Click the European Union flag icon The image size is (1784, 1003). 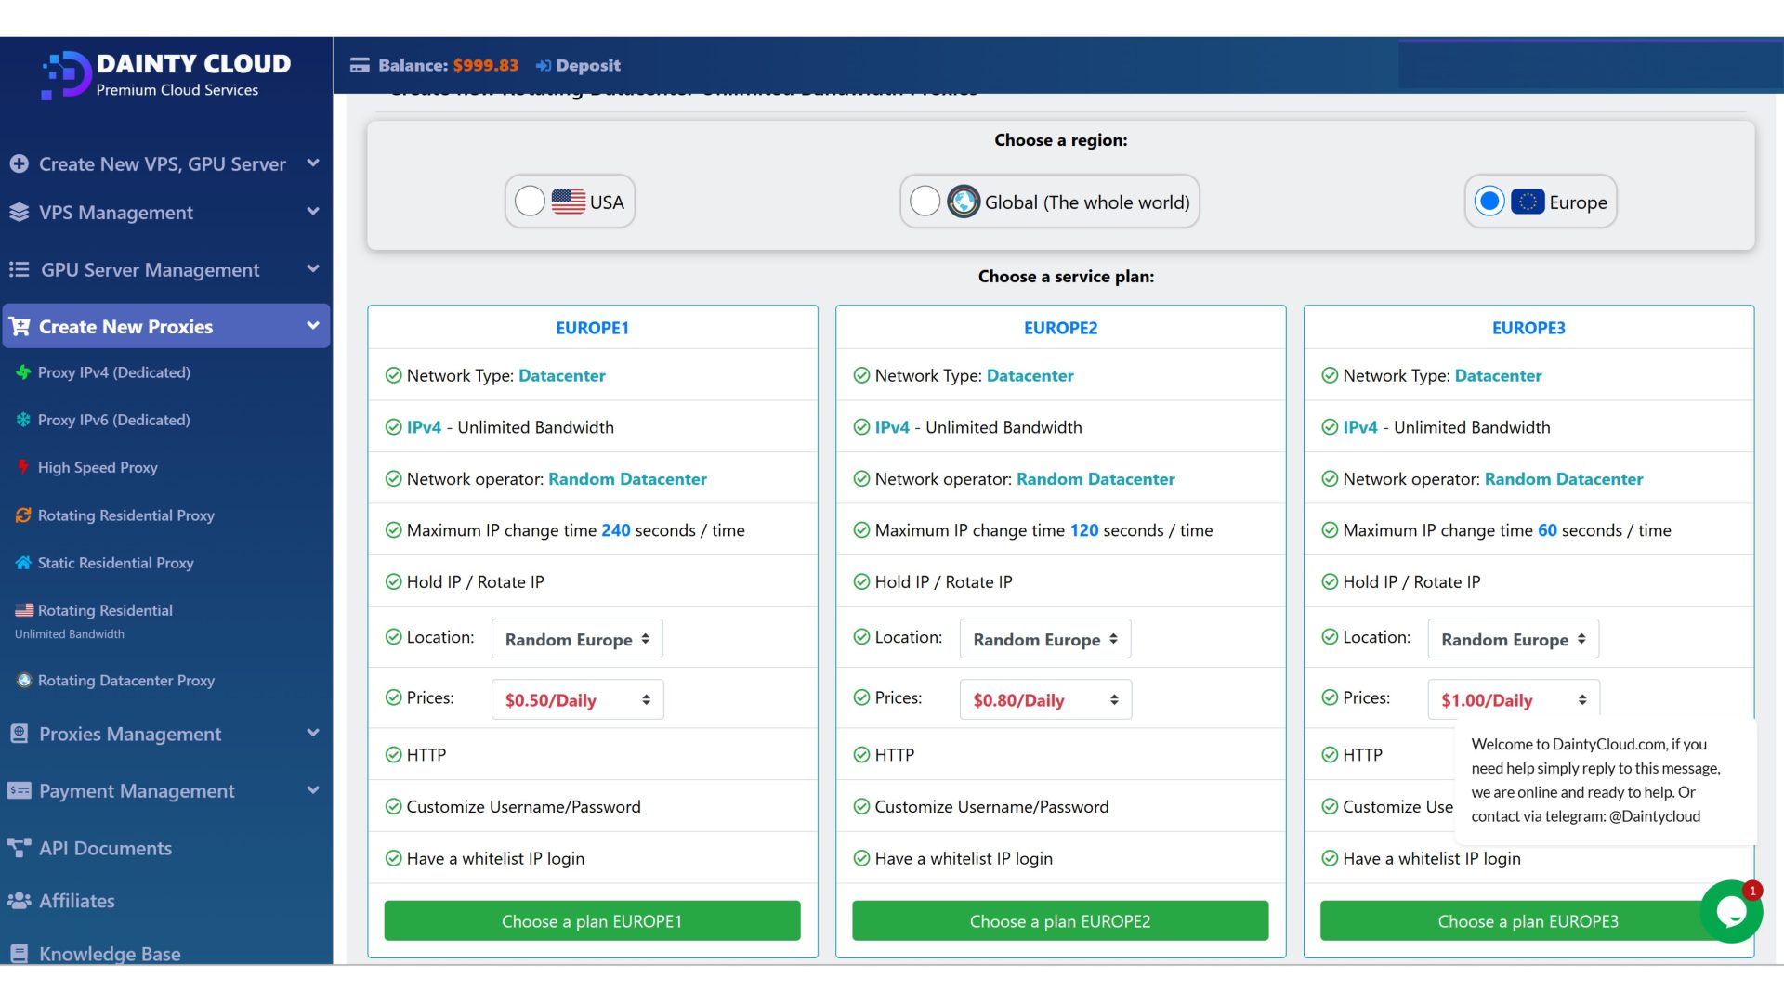coord(1528,202)
